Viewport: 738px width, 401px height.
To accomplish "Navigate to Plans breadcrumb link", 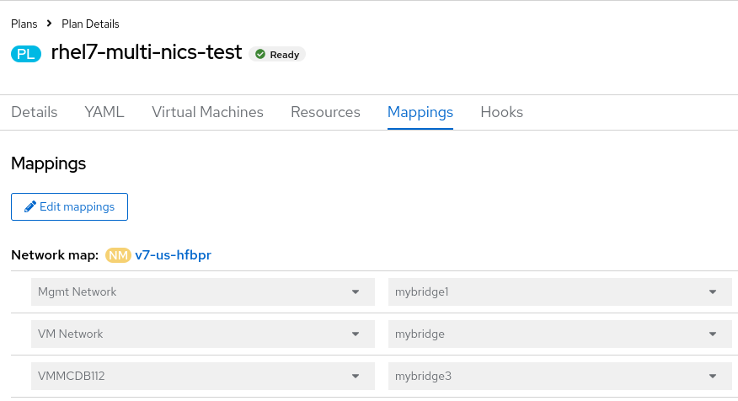I will coord(24,24).
